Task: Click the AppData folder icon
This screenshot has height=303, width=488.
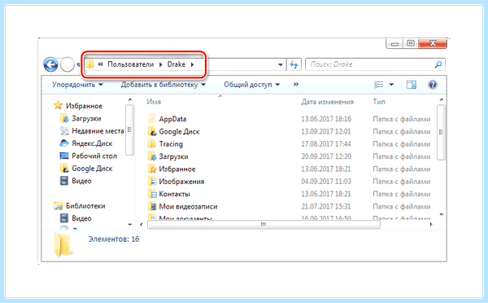Action: pyautogui.click(x=152, y=119)
